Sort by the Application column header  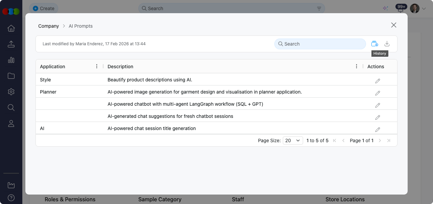52,67
